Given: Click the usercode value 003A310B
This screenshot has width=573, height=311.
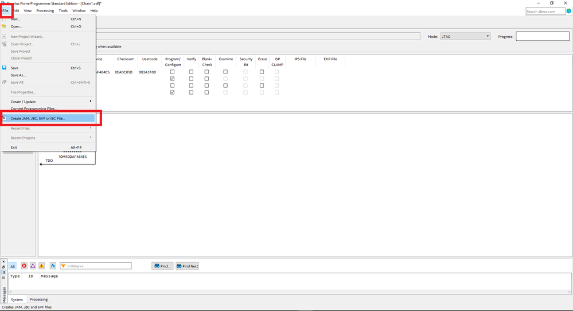Looking at the screenshot, I should [147, 72].
